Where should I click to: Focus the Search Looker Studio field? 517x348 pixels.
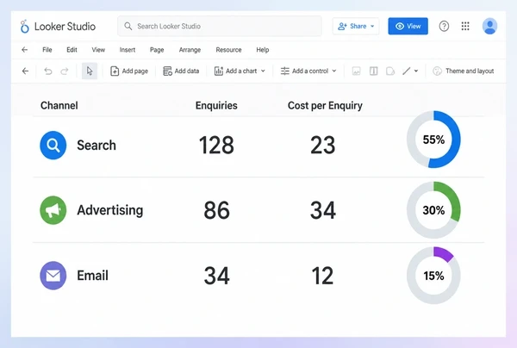click(x=220, y=26)
